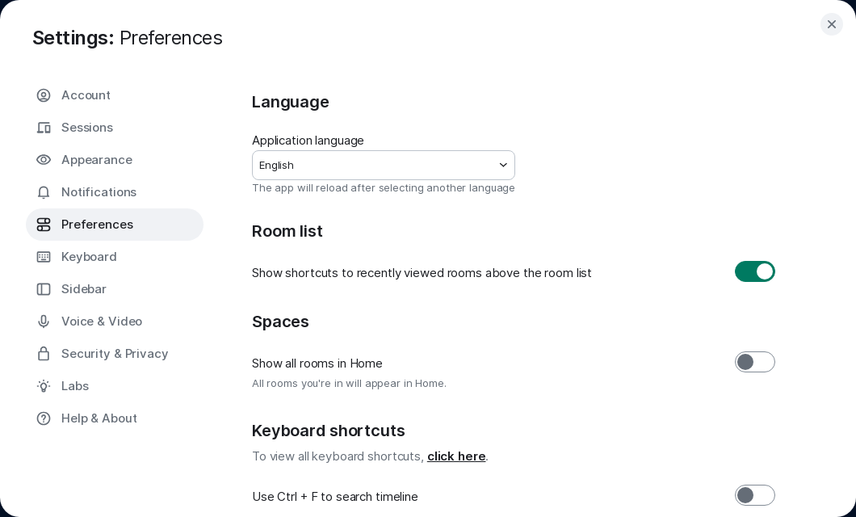Open the Application language dropdown

(384, 166)
